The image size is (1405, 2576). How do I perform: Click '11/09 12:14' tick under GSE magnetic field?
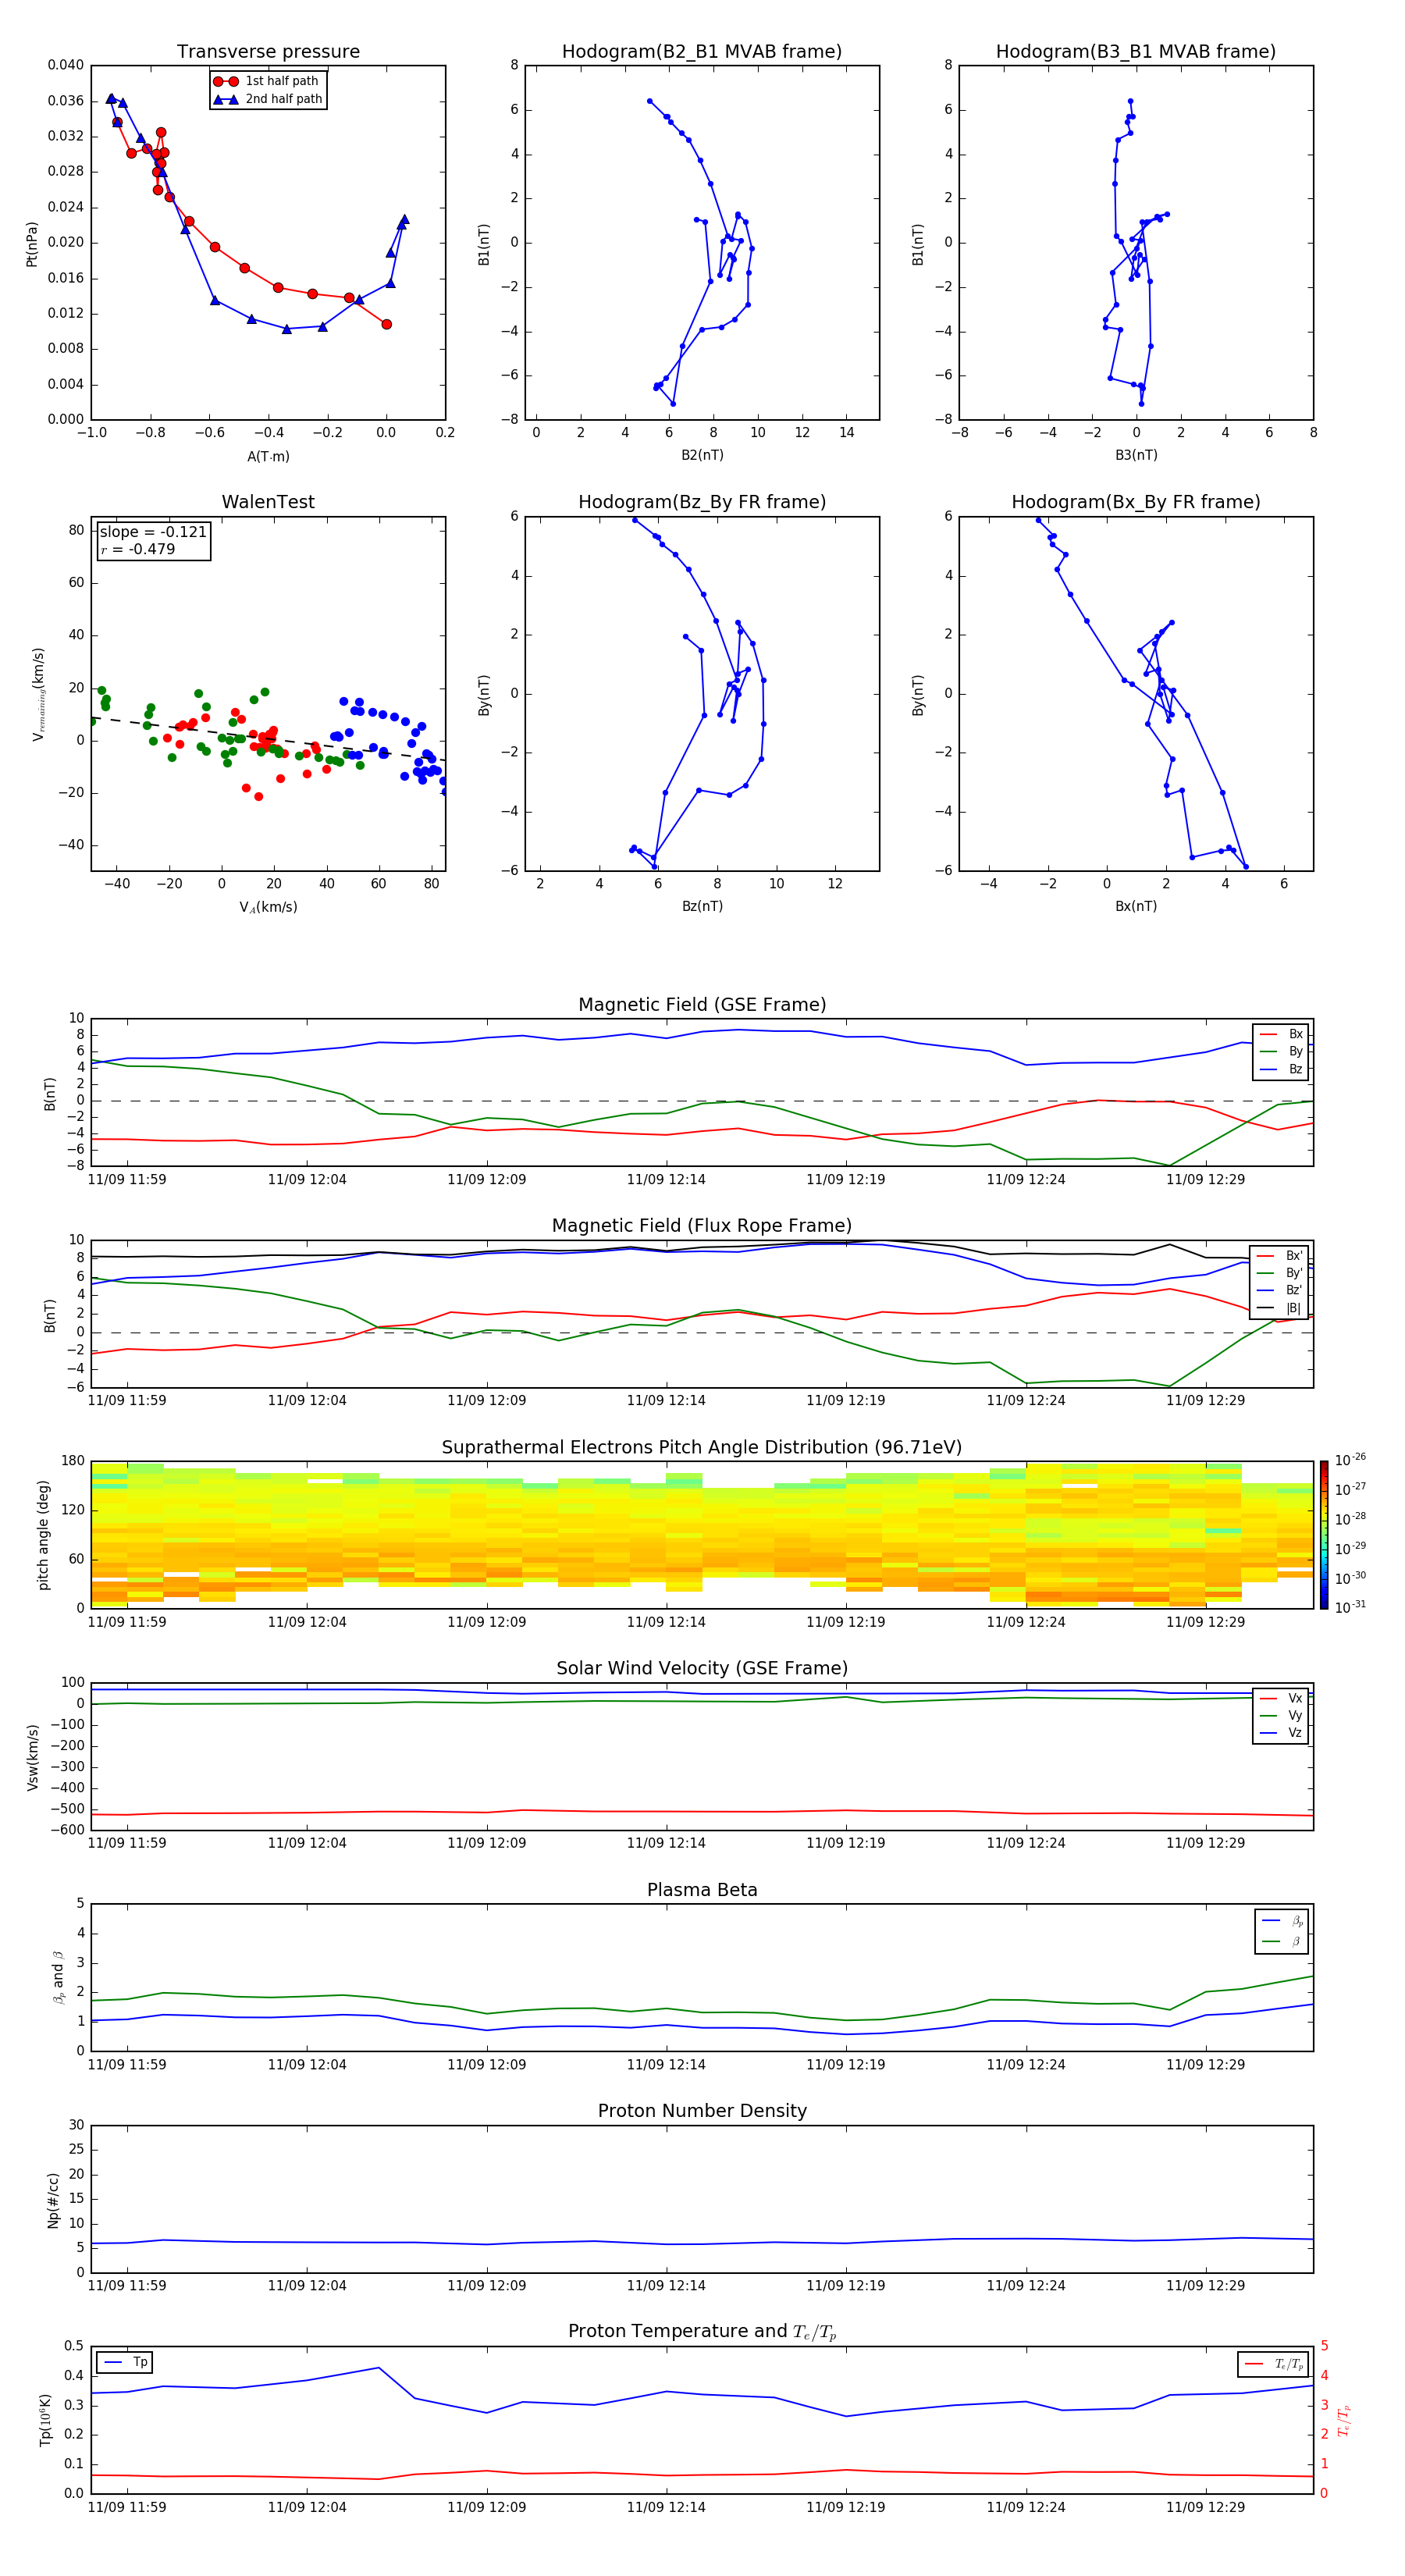coord(666,1180)
